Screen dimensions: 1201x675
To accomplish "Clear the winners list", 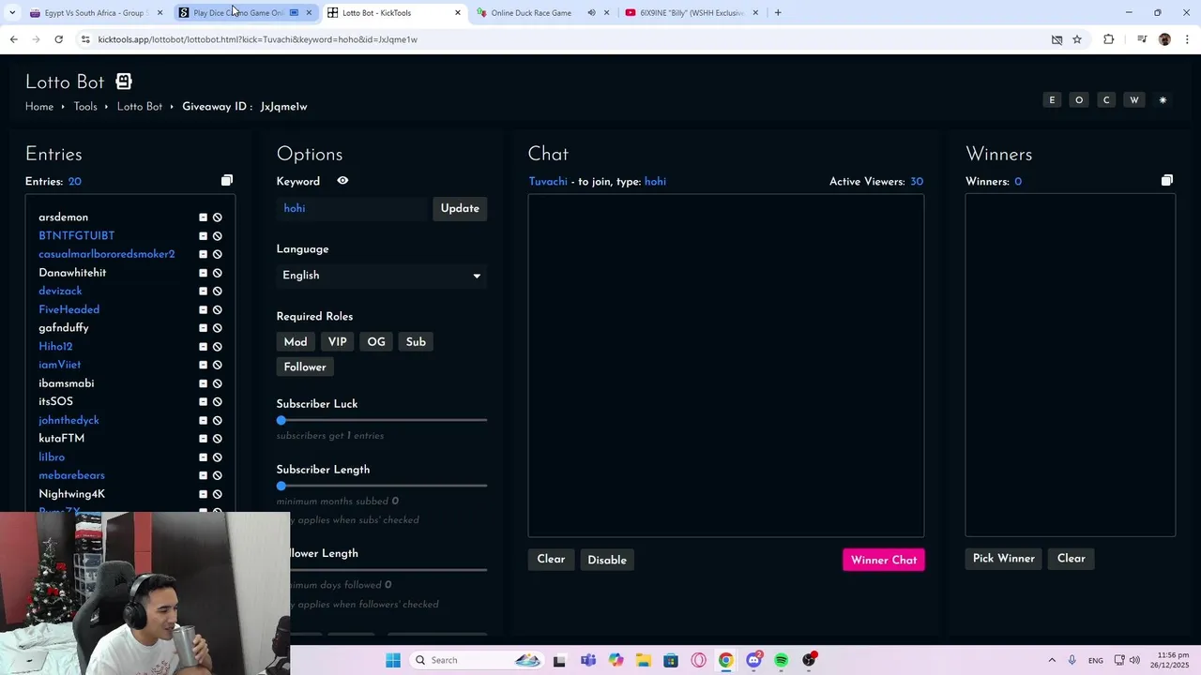I will pyautogui.click(x=1071, y=559).
